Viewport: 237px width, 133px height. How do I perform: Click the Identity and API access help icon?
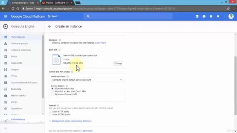72,72
